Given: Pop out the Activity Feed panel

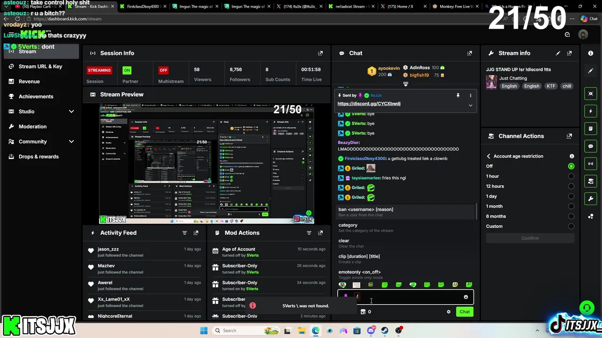Looking at the screenshot, I should click(x=196, y=233).
